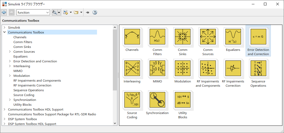This screenshot has width=284, height=133.
Task: Open the Utility Blocks library icon
Action: [183, 100]
